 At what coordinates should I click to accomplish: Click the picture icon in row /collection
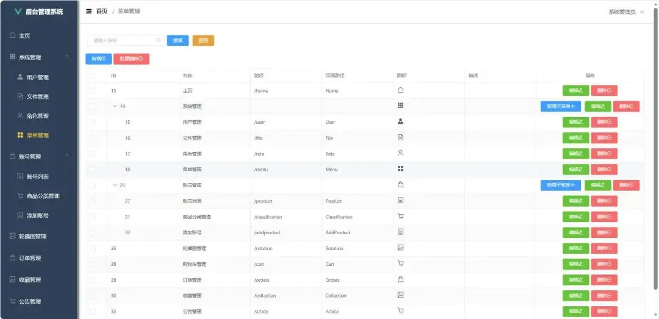(x=400, y=295)
